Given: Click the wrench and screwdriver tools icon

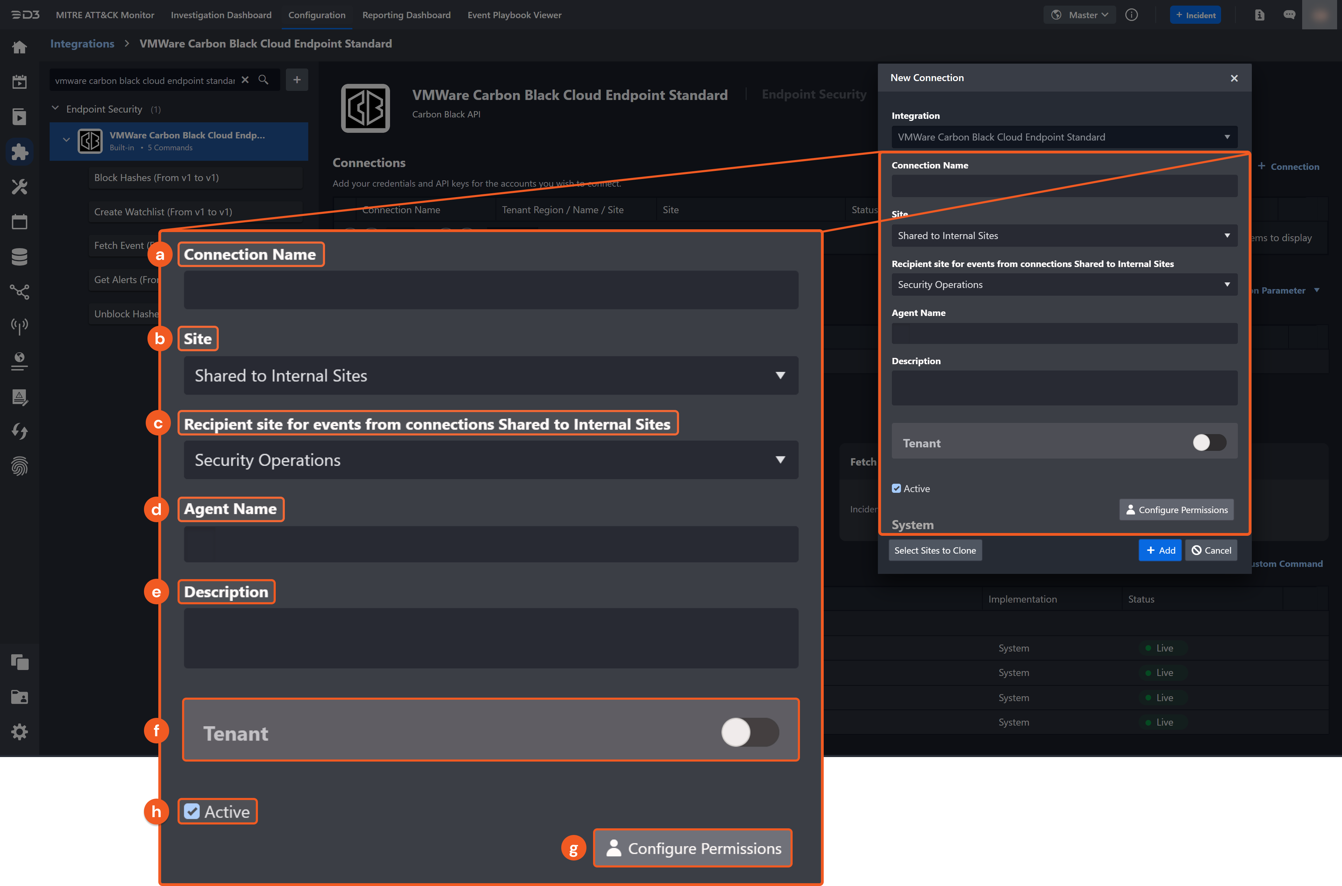Looking at the screenshot, I should [x=20, y=187].
